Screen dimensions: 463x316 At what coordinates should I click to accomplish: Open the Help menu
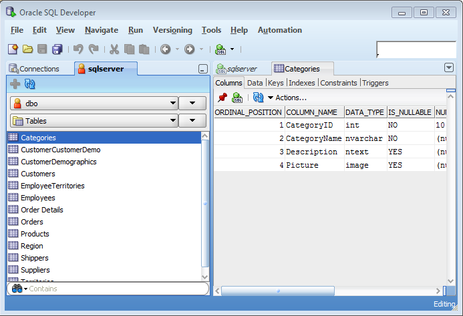coord(239,30)
